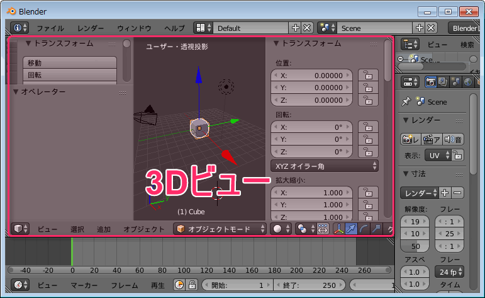485x298 pixels.
Task: Open the ウィンドウ menu
Action: click(x=134, y=28)
